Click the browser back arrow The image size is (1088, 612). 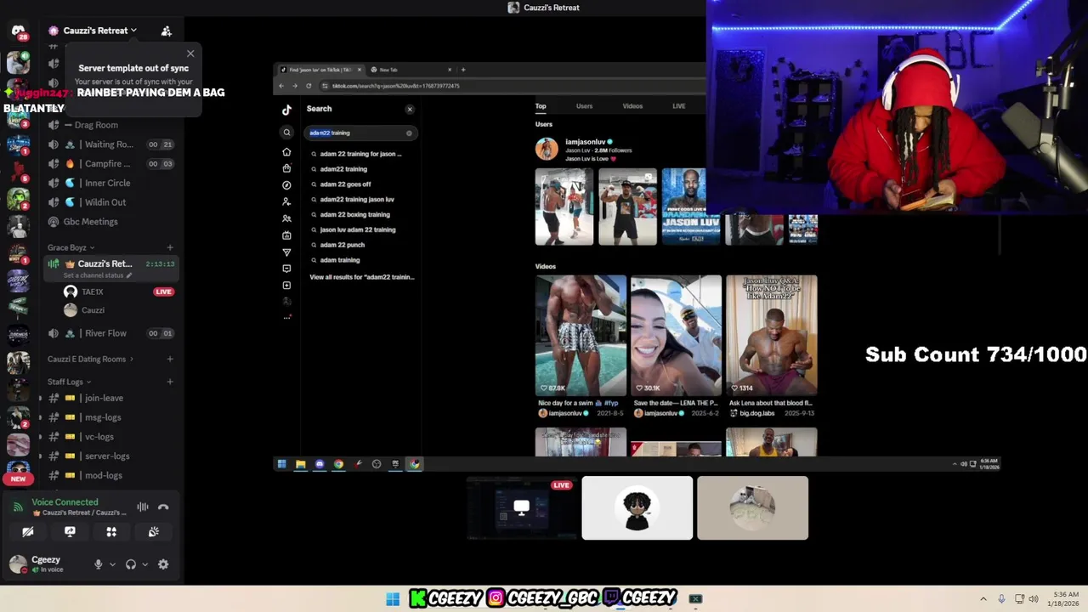coord(282,86)
